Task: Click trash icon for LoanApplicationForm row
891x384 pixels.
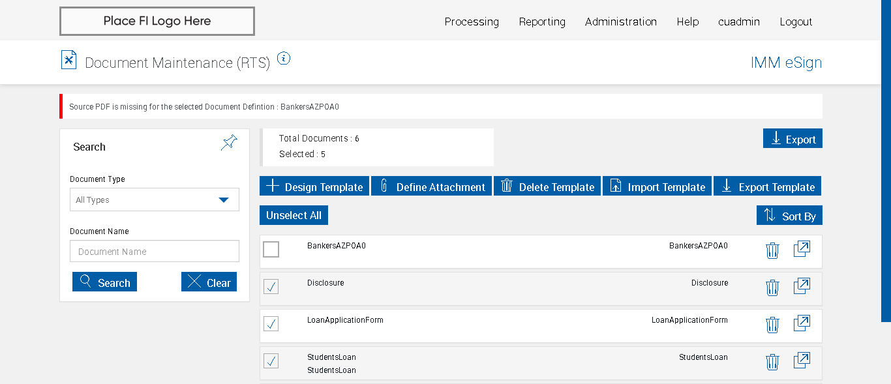Action: 772,324
